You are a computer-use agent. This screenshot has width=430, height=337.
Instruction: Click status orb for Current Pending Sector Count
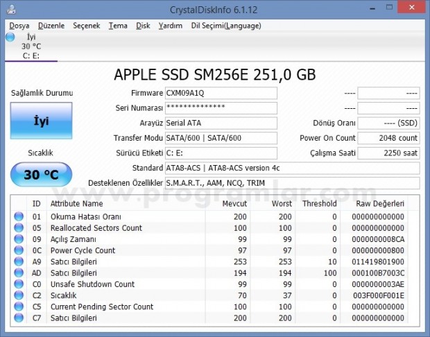point(19,306)
